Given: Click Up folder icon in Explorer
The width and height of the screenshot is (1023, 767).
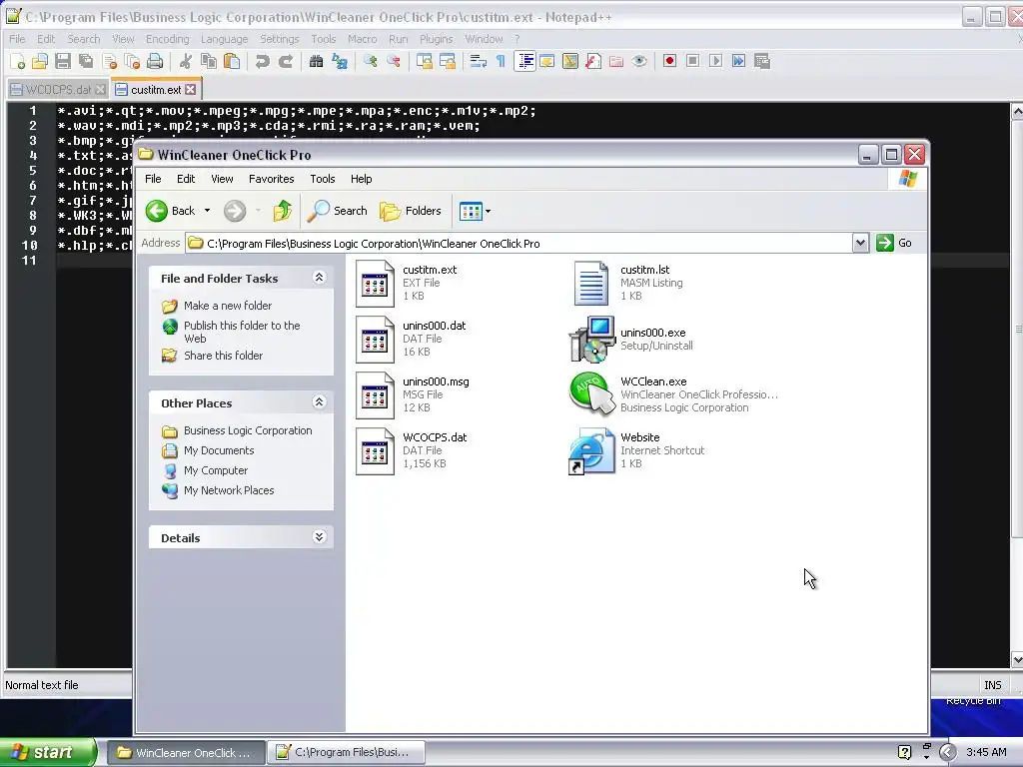Looking at the screenshot, I should pos(283,211).
